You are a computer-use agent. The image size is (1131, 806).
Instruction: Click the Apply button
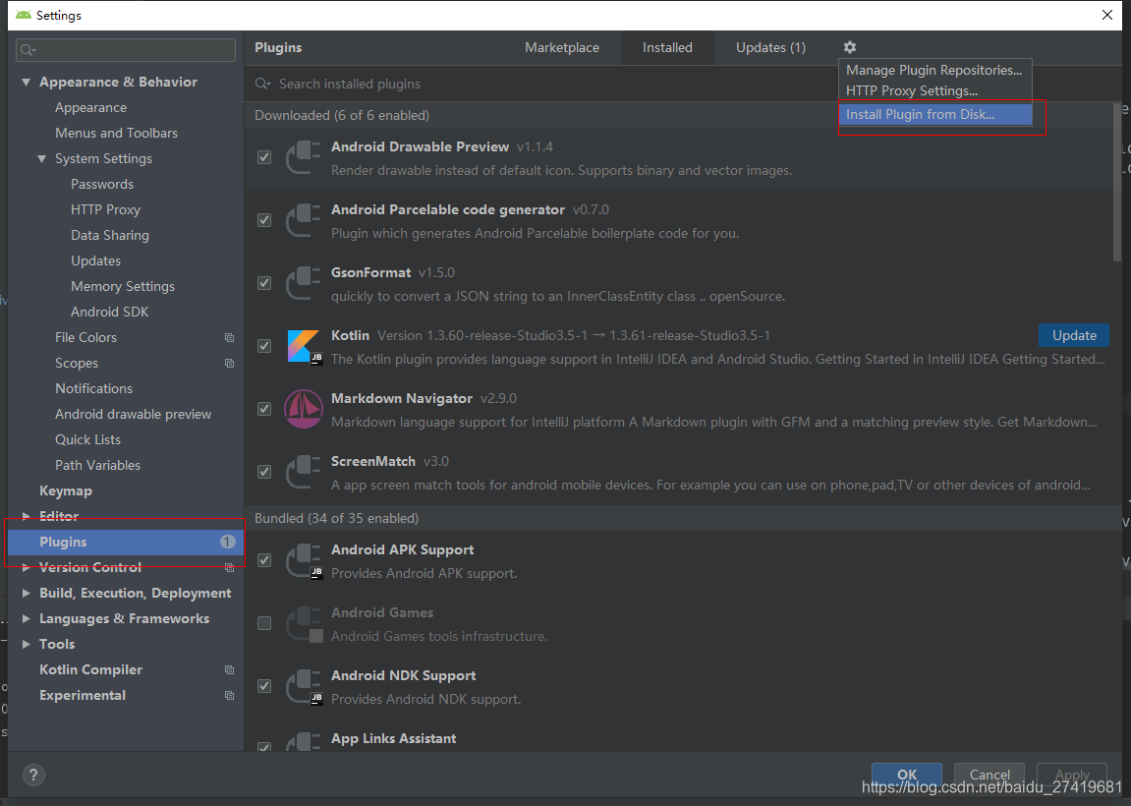pos(1072,775)
